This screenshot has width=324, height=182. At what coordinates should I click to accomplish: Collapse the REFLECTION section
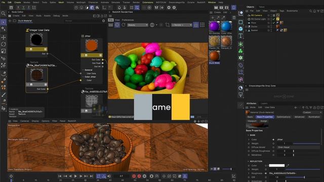[x=249, y=161]
